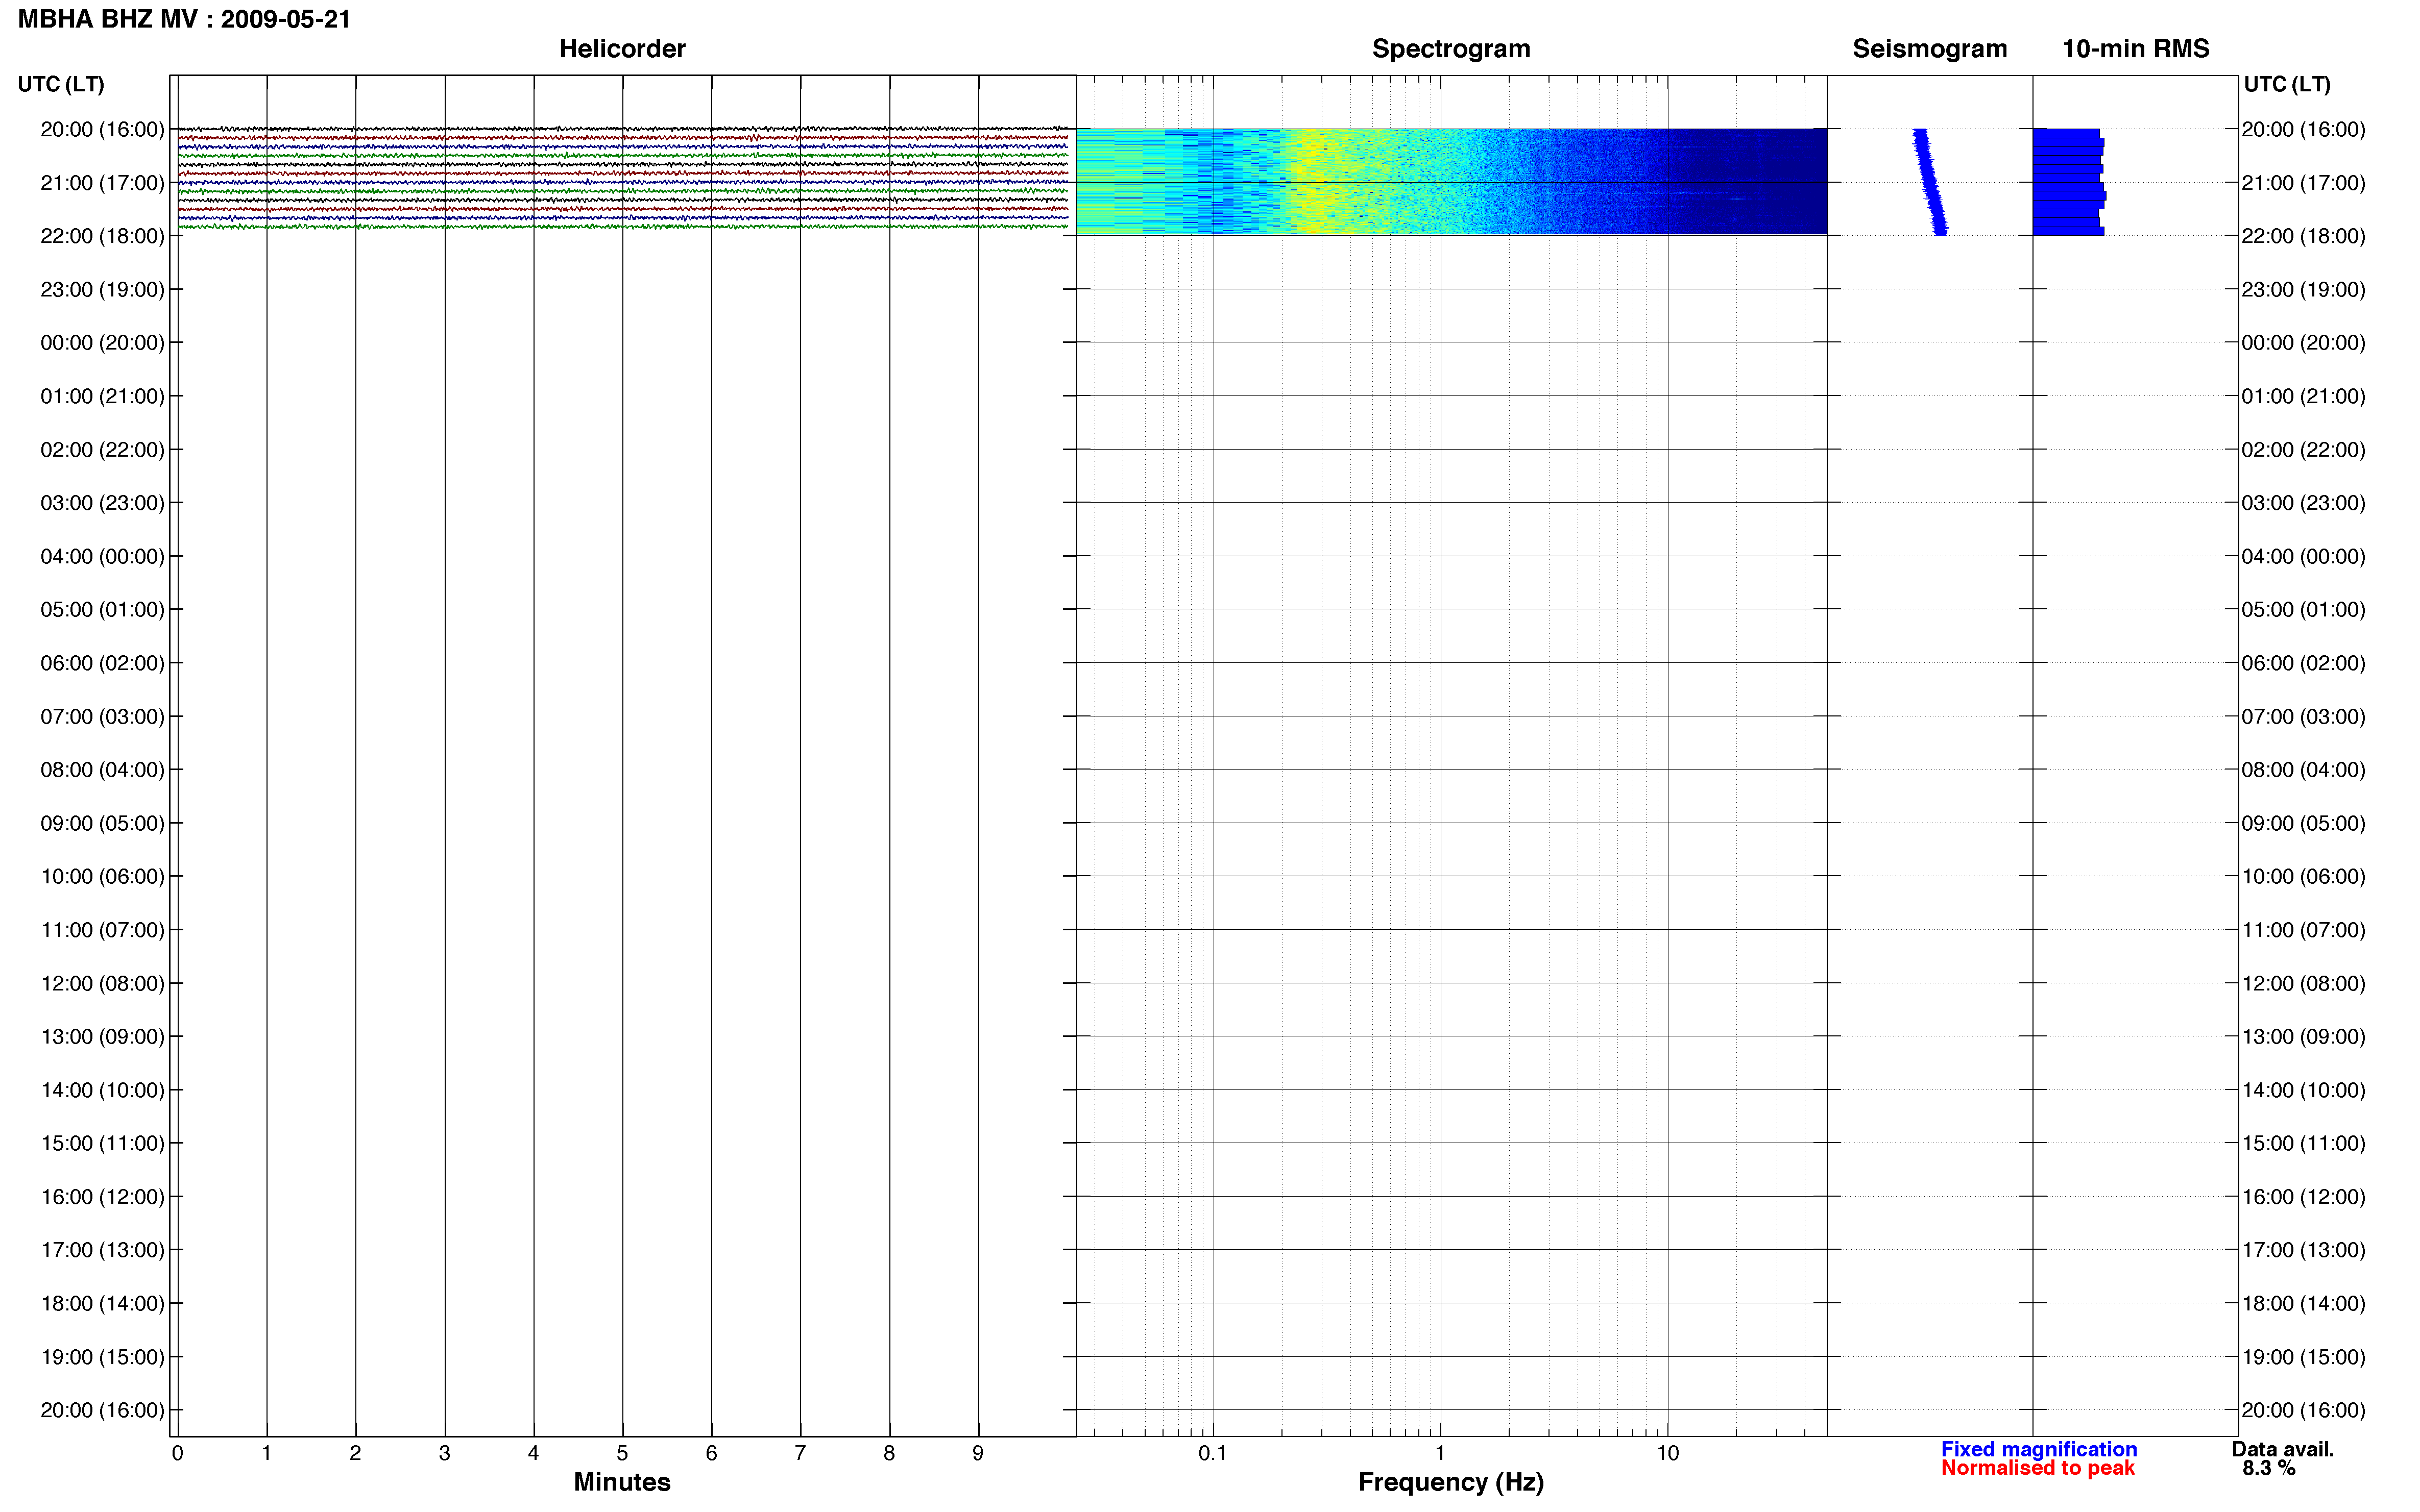This screenshot has height=1512, width=2420.
Task: Click the left 12:00 (08:00) time label
Action: point(102,983)
